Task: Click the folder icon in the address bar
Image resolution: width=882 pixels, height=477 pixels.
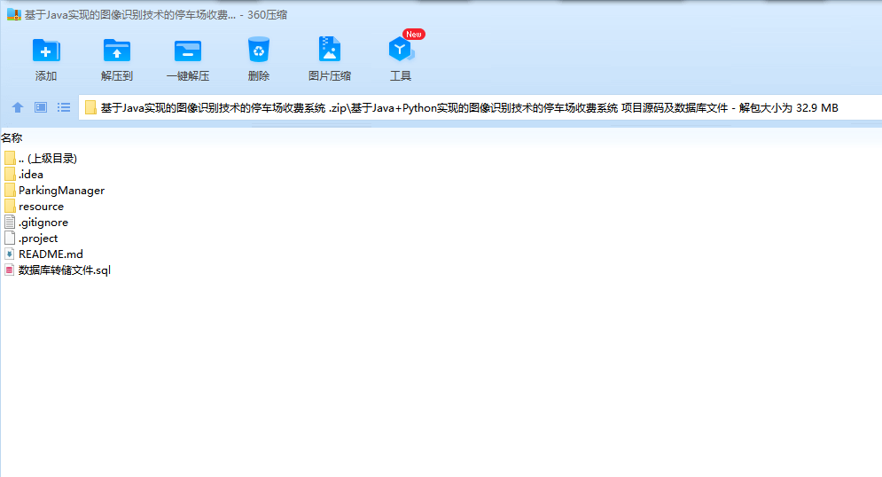Action: pos(90,107)
